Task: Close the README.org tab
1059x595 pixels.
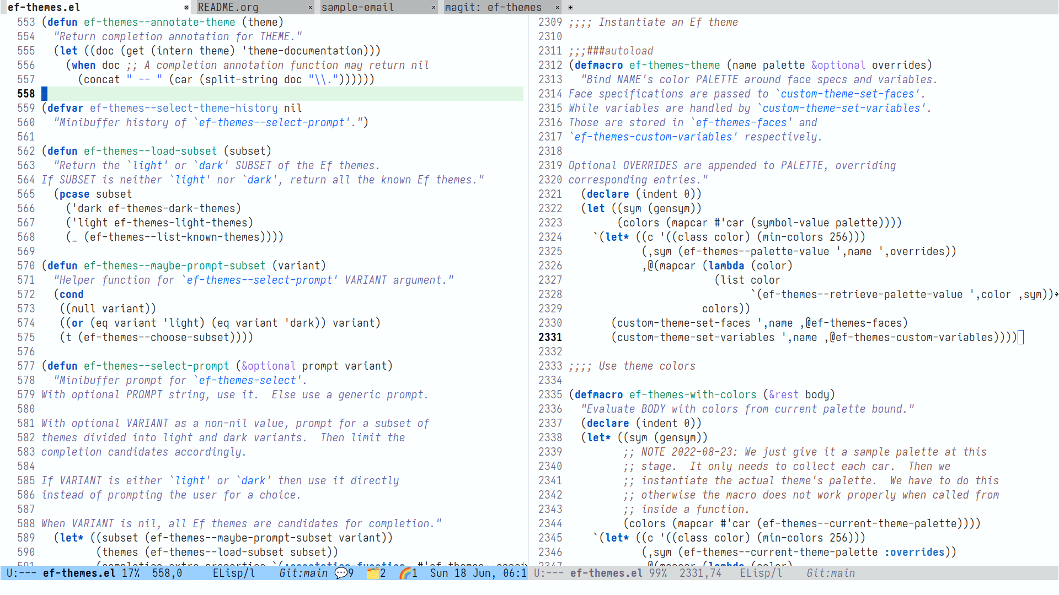Action: coord(310,7)
